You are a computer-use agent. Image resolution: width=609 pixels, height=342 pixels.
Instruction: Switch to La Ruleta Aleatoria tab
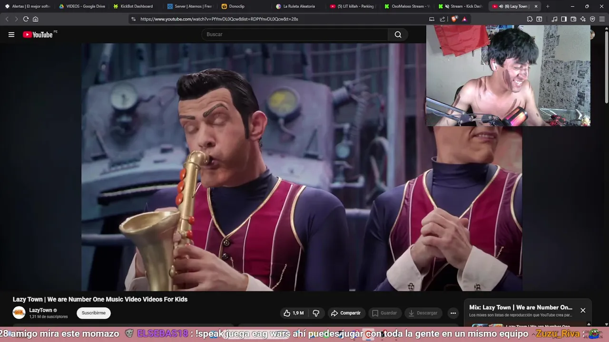(298, 6)
